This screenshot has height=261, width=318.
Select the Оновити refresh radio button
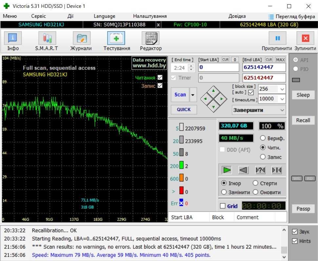click(255, 192)
